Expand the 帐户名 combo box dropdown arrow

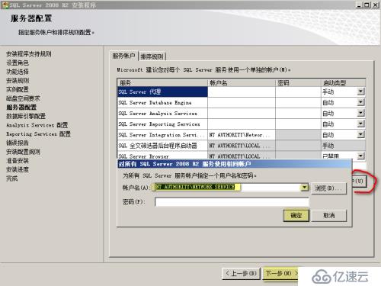point(304,188)
